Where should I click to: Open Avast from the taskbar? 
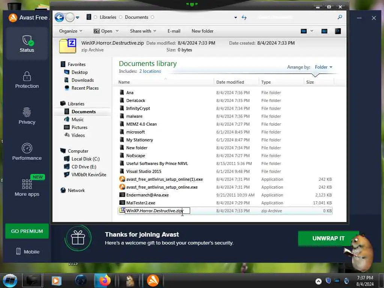[x=153, y=280]
